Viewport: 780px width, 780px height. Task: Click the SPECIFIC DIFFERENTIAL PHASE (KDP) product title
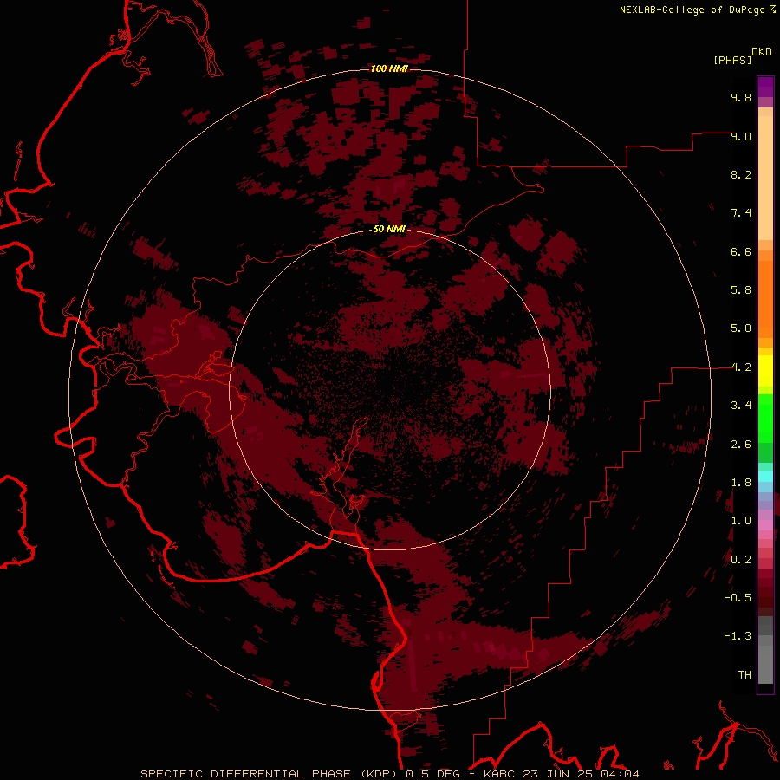point(270,774)
